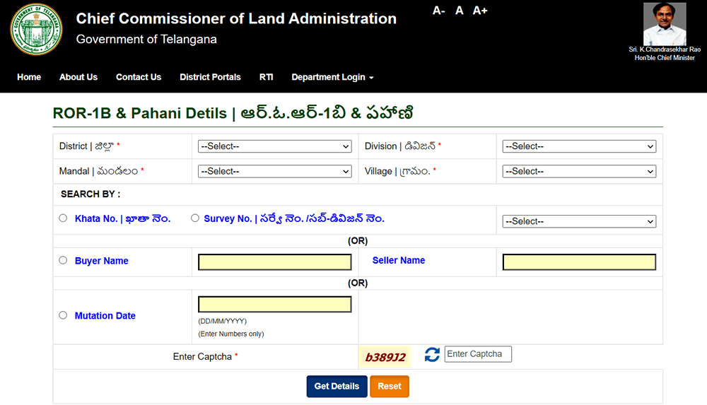The height and width of the screenshot is (405, 707).
Task: Expand the Department Login menu
Action: click(x=332, y=77)
